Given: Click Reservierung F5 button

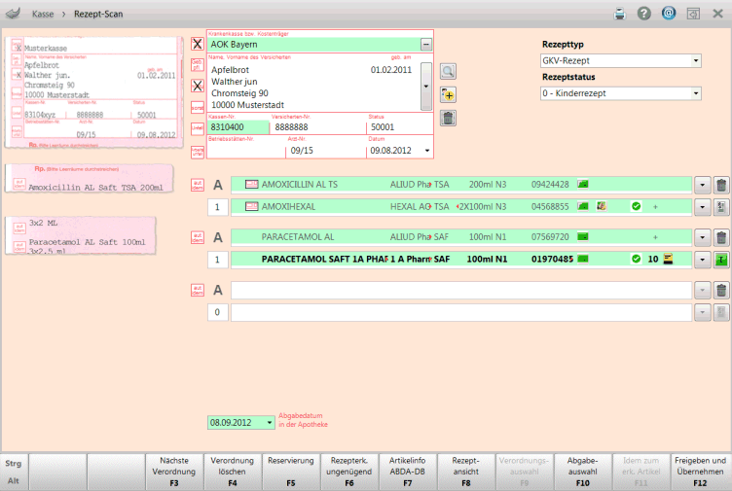Looking at the screenshot, I should tap(291, 472).
